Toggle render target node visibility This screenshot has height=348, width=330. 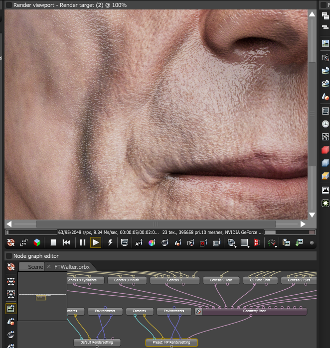(x=11, y=309)
